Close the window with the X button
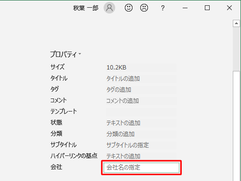241x181 pixels. pos(229,8)
